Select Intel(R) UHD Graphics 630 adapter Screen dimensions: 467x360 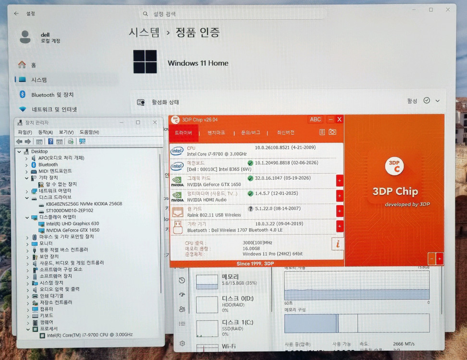tap(73, 223)
